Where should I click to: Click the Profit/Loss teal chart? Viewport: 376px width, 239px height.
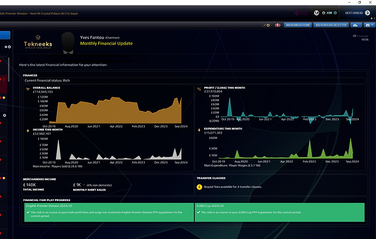287,110
